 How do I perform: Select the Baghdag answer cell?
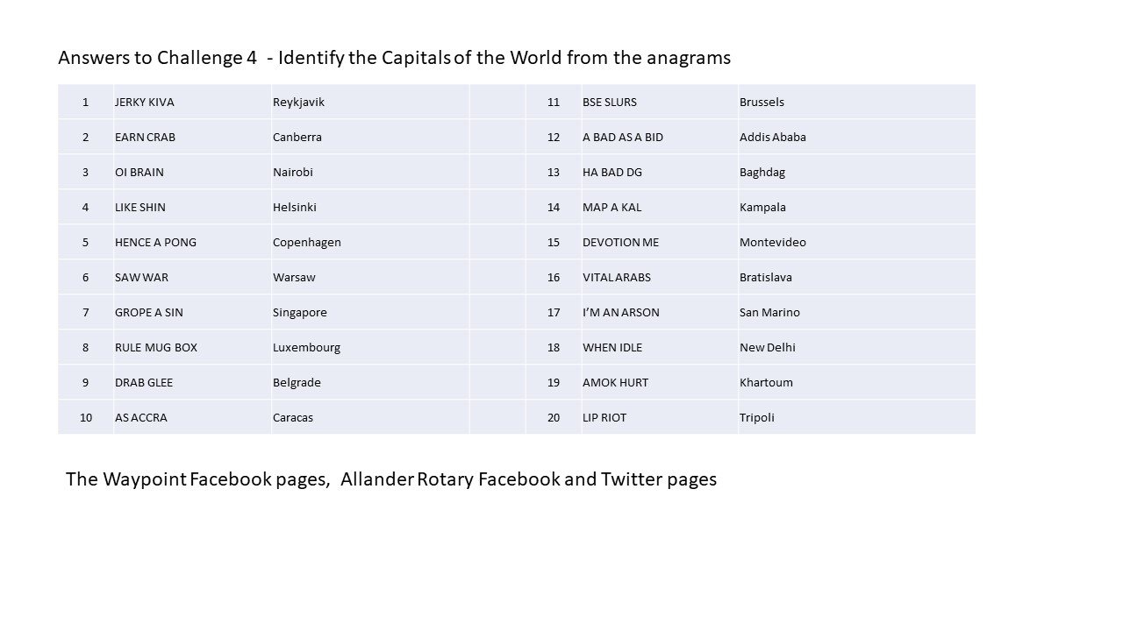(856, 172)
